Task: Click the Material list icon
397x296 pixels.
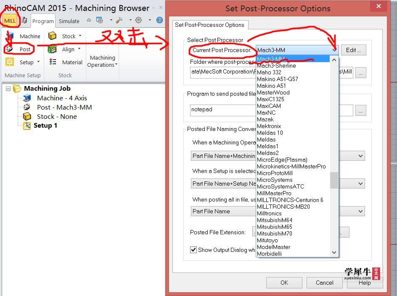Action: point(53,62)
